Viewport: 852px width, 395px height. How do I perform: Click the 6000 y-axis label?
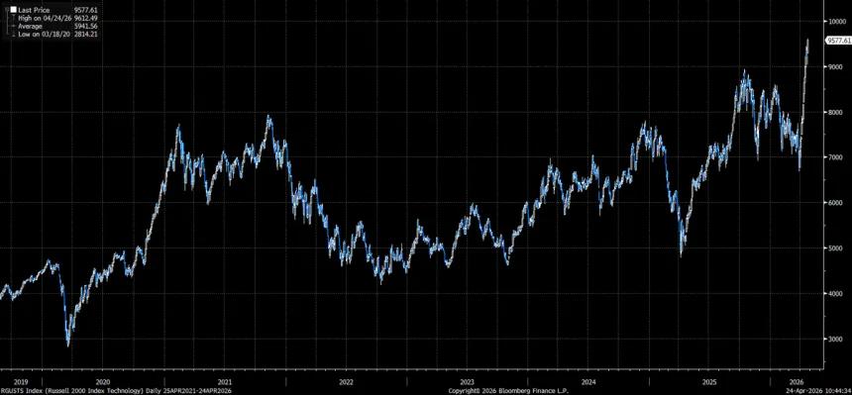click(834, 203)
